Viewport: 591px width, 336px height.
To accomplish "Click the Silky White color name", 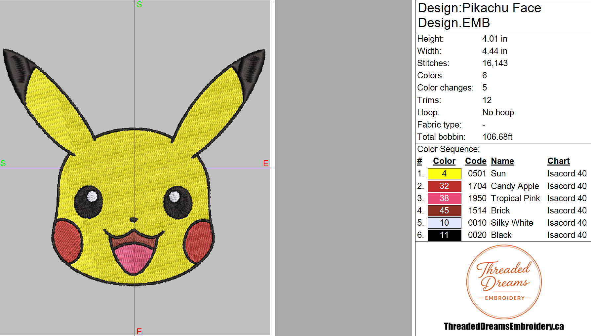I will tap(512, 223).
